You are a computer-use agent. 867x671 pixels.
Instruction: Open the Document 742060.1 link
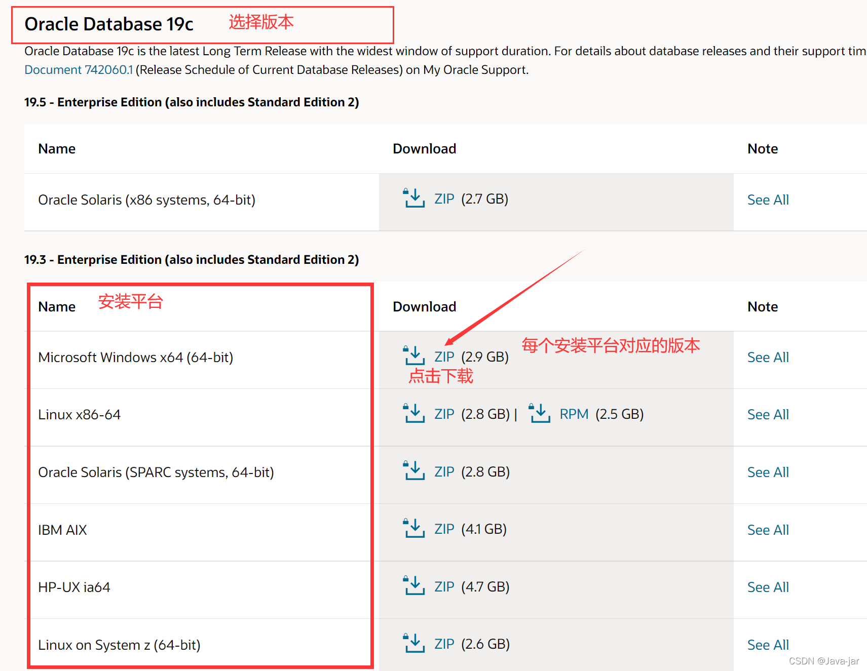(x=79, y=69)
